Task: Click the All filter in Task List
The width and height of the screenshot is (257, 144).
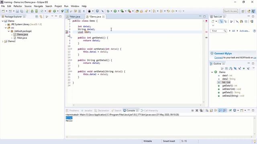Action: coord(233,31)
